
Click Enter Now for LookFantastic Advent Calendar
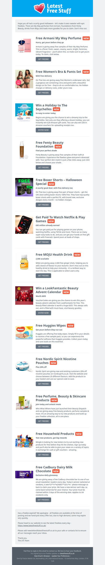point(43,313)
